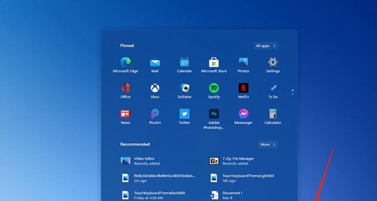Open the Calendar app
377x201 pixels.
tap(184, 65)
